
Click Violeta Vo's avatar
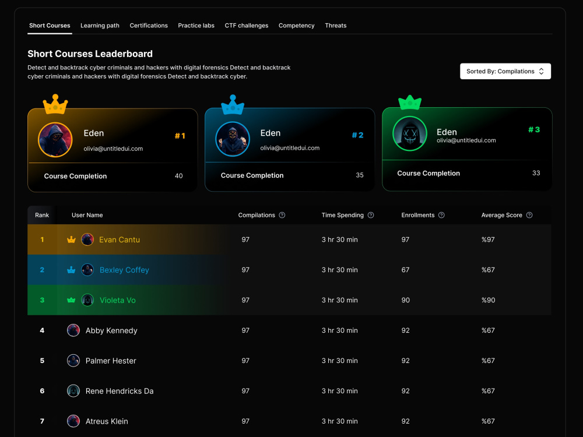click(x=87, y=300)
